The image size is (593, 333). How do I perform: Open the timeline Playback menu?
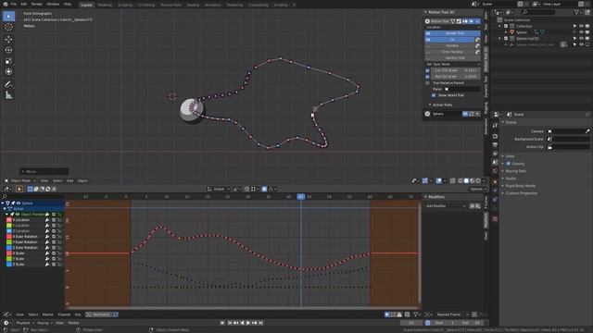point(25,323)
